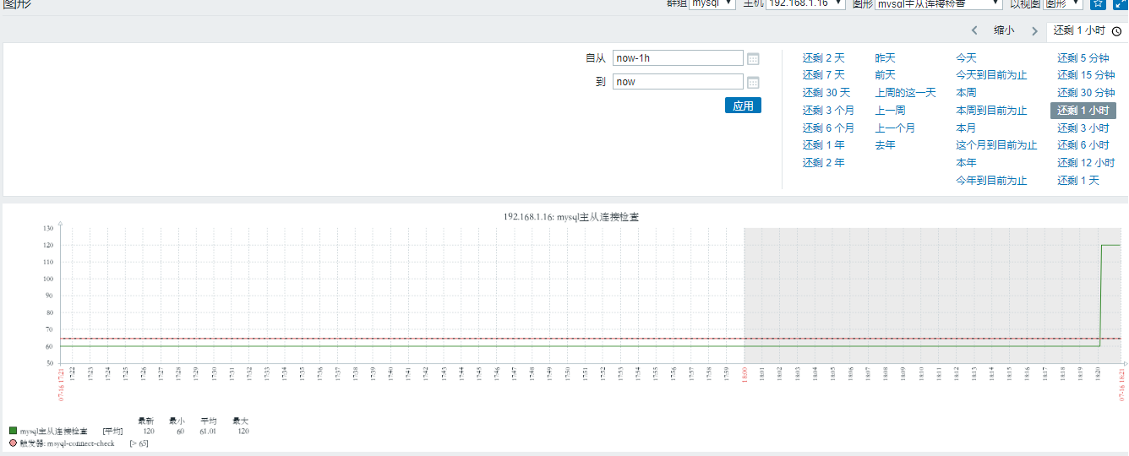Pick the 本周到目前为止 range
Viewport: 1129px width, 456px height.
[991, 111]
